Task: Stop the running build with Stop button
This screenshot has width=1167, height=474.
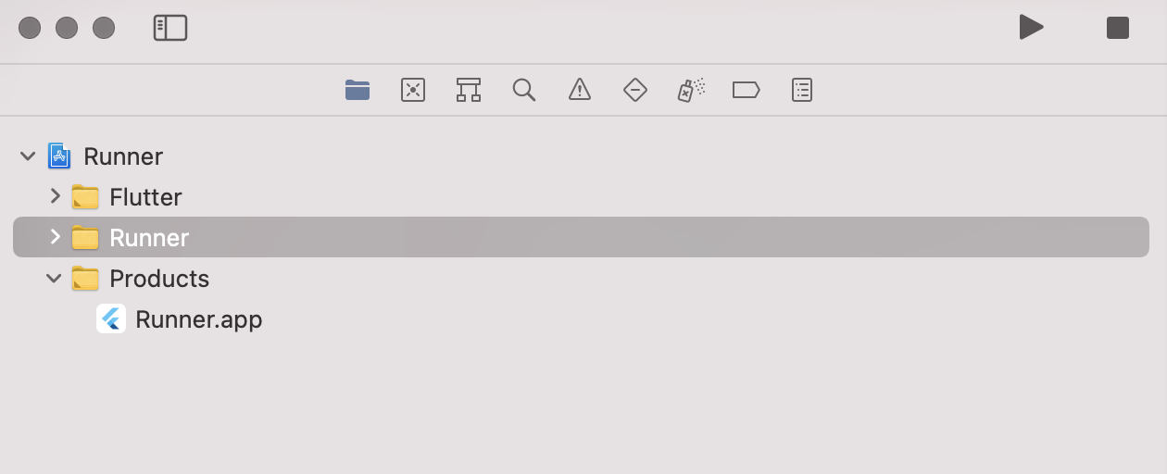Action: coord(1118,28)
